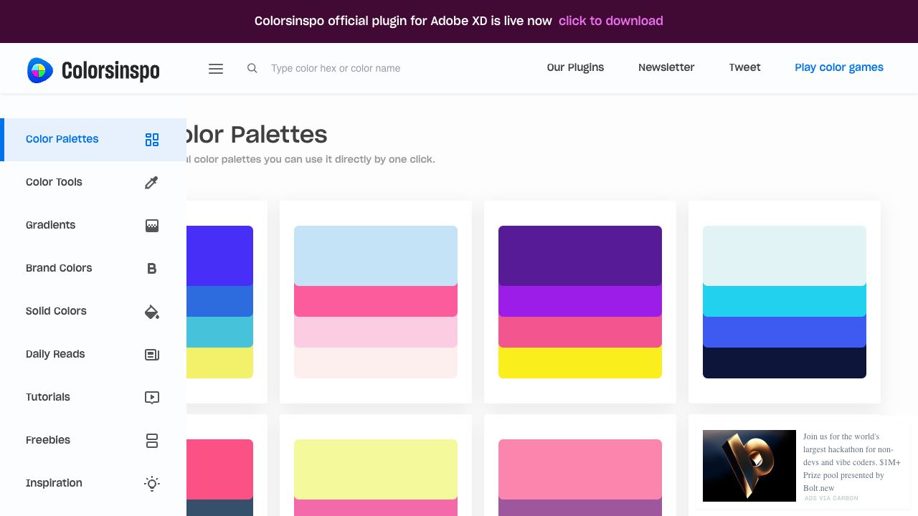Screen dimensions: 918x516
Task: Click the Daily Reads newspaper icon
Action: click(152, 355)
